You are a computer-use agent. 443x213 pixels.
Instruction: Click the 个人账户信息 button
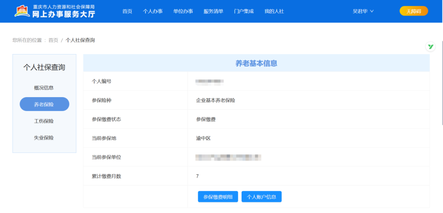262,197
